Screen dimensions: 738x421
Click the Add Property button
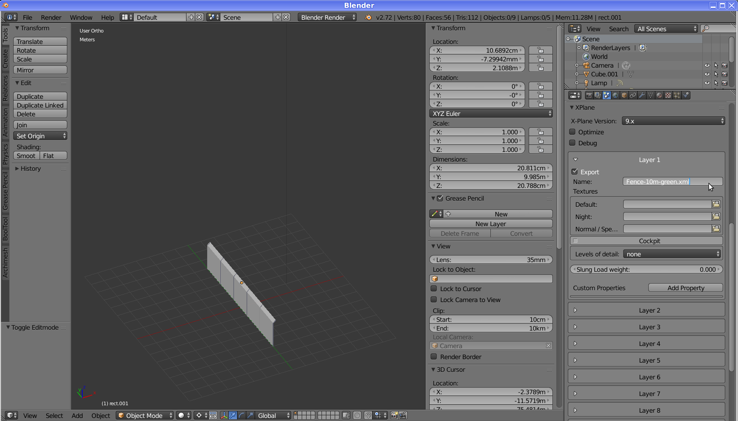click(x=685, y=288)
